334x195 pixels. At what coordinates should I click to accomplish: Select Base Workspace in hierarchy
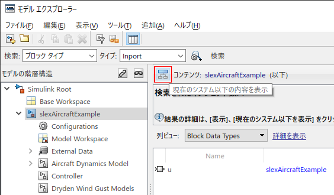[x=65, y=101]
